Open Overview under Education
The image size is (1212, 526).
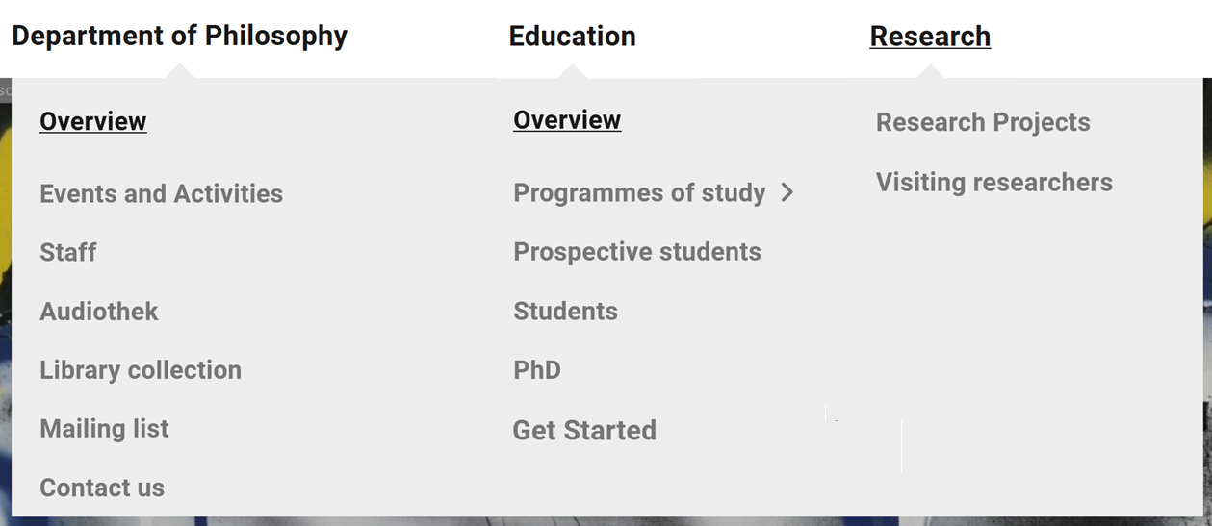[x=567, y=119]
